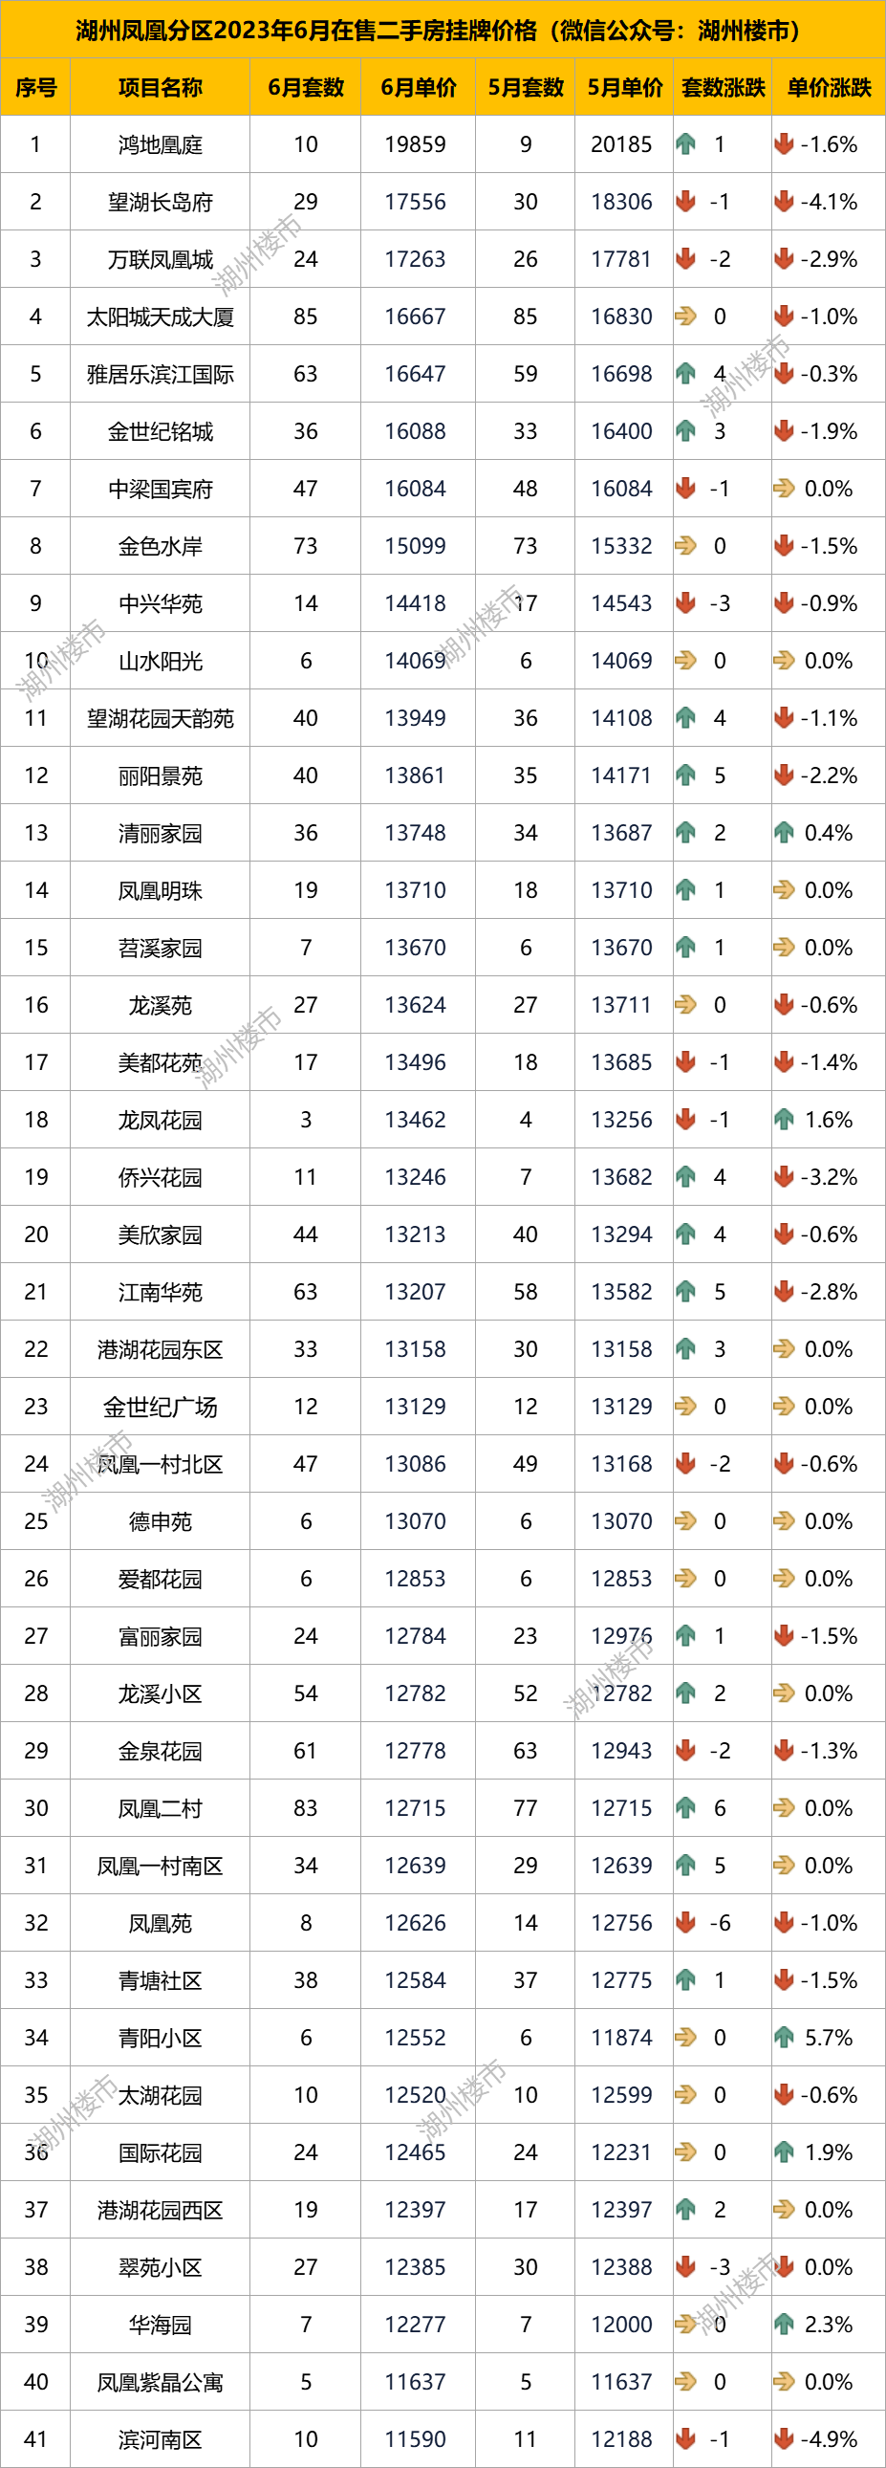
Task: Select project name 万联凤凰城
Action: click(160, 261)
